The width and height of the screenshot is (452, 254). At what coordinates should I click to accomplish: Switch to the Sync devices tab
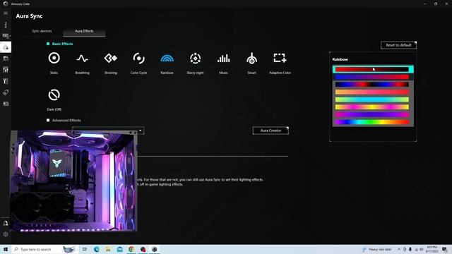[x=42, y=31]
